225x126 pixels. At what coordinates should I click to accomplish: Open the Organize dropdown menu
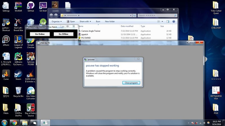click(57, 22)
